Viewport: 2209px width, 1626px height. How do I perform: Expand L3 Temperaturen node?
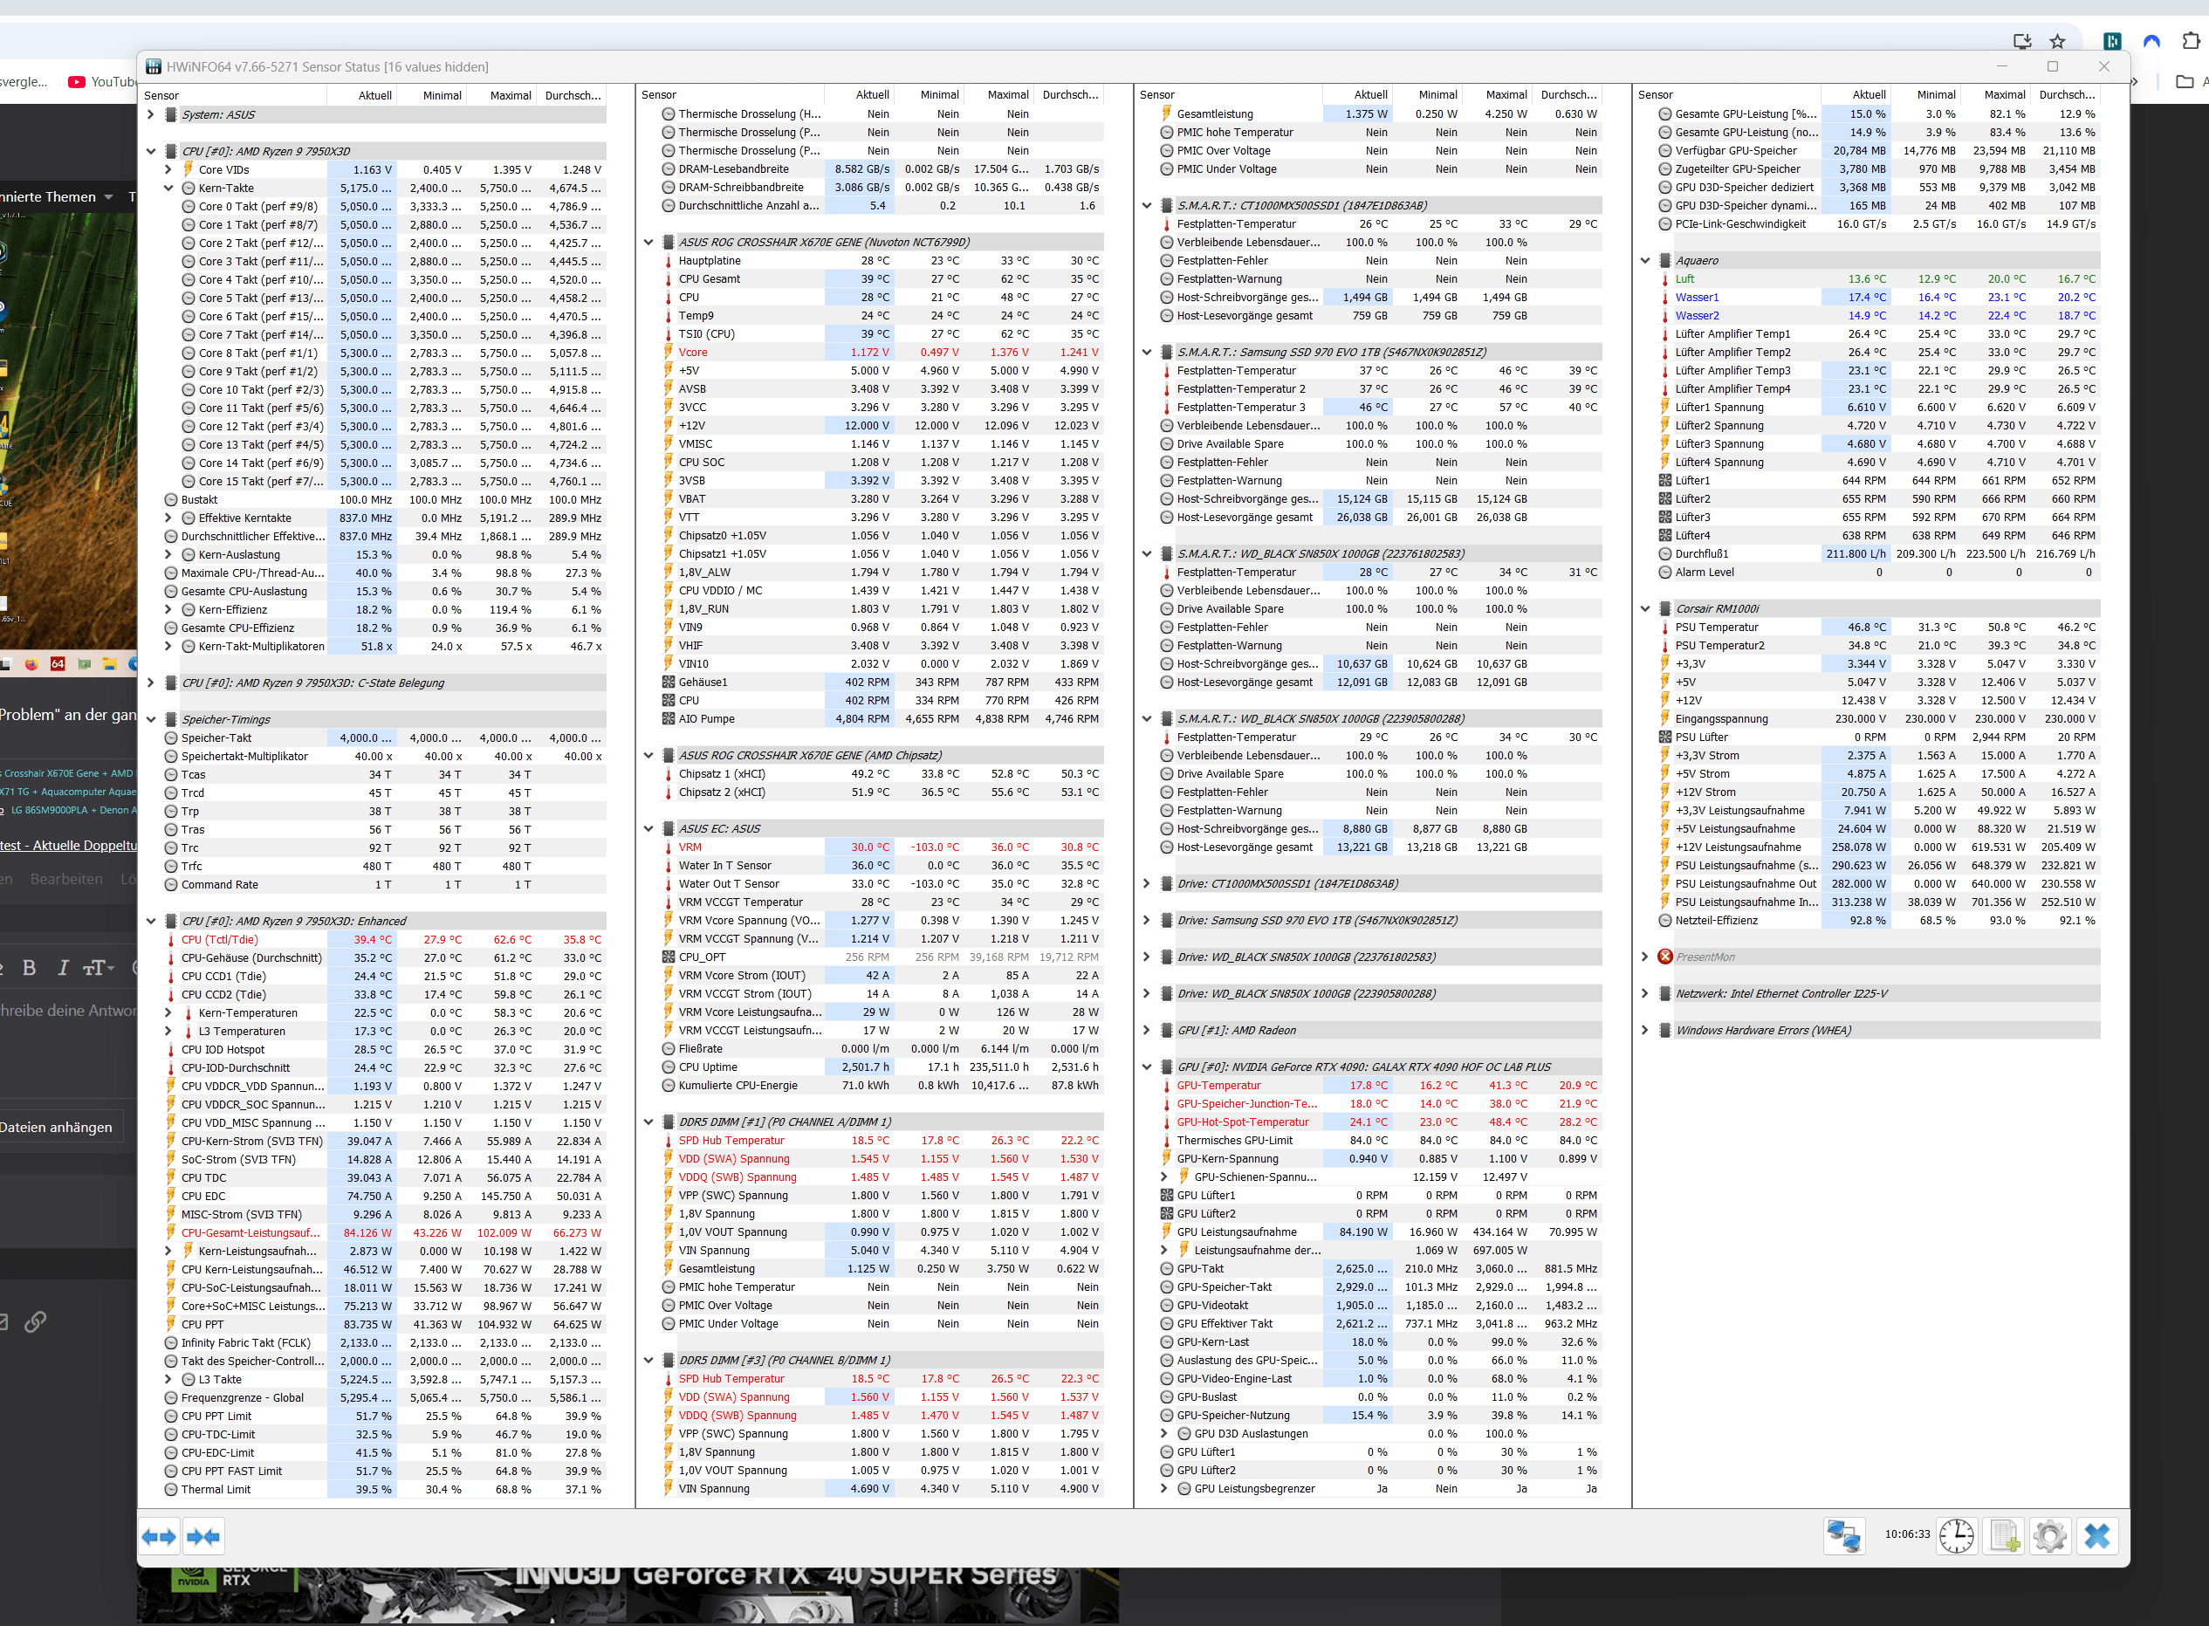[x=168, y=1031]
